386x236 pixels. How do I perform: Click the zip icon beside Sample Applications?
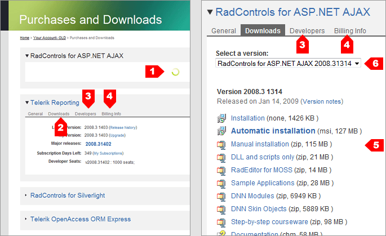pos(221,184)
